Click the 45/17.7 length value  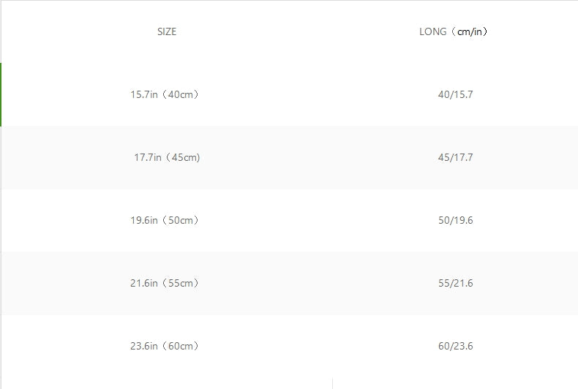[x=456, y=158]
